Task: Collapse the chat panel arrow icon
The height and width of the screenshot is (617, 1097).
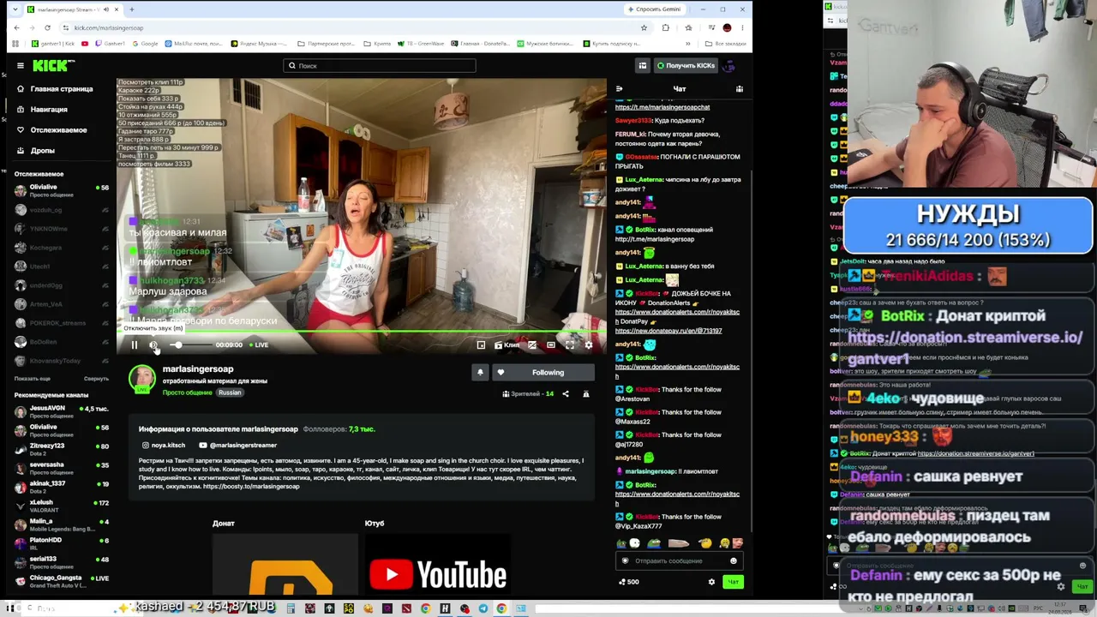Action: click(620, 89)
